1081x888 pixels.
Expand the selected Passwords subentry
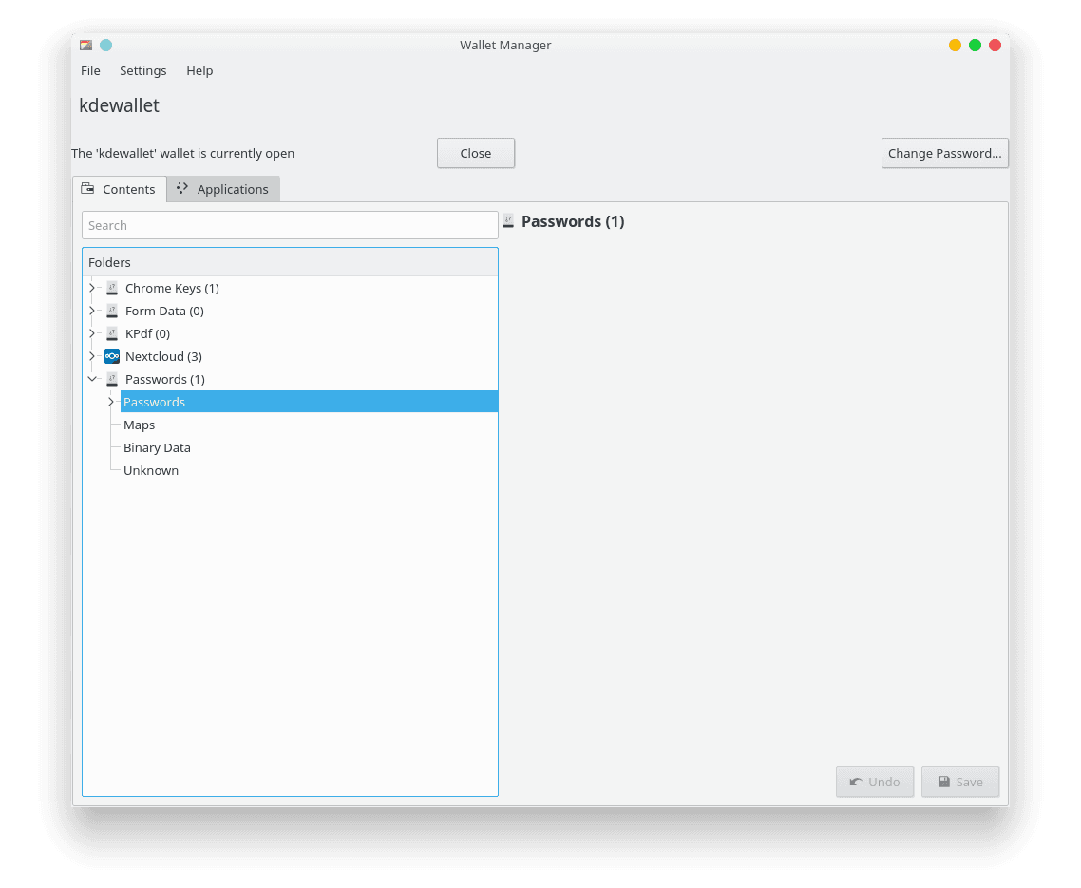111,402
